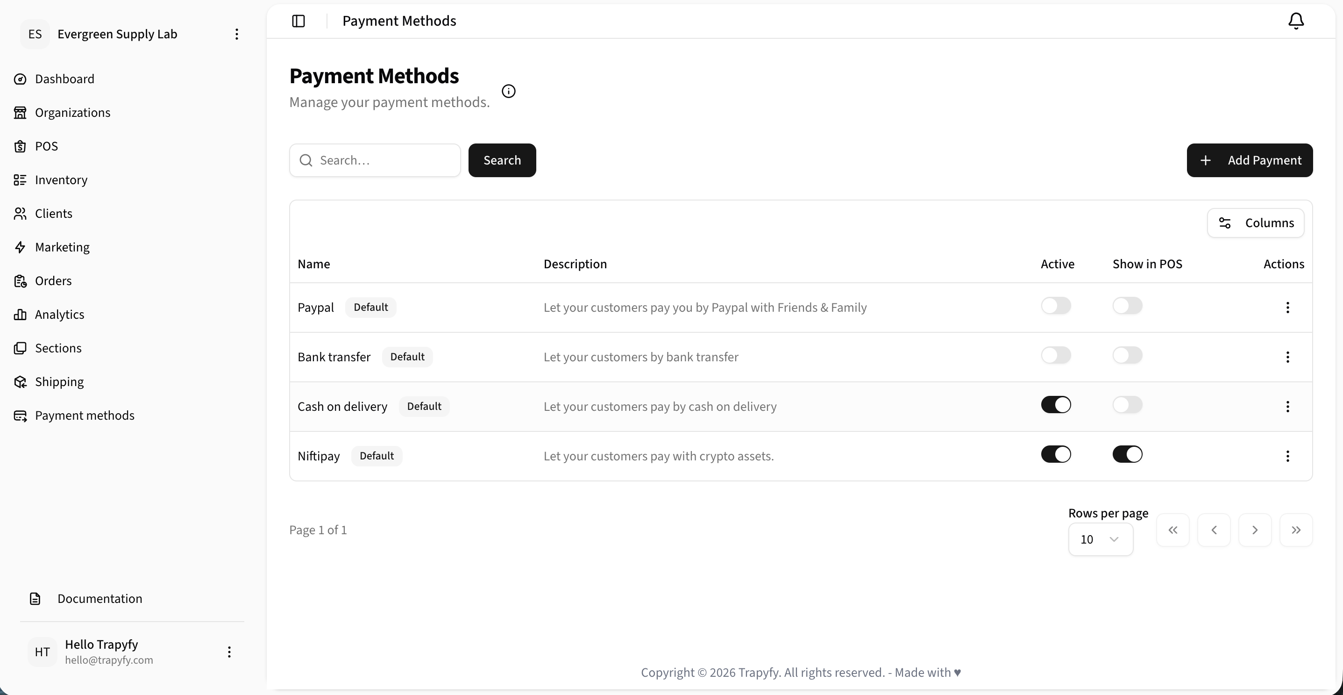Viewport: 1343px width, 695px height.
Task: Click the Orders clipboard icon
Action: pos(21,281)
